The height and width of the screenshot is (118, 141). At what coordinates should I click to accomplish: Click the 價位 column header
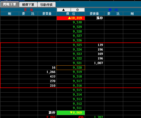[x=71, y=14]
